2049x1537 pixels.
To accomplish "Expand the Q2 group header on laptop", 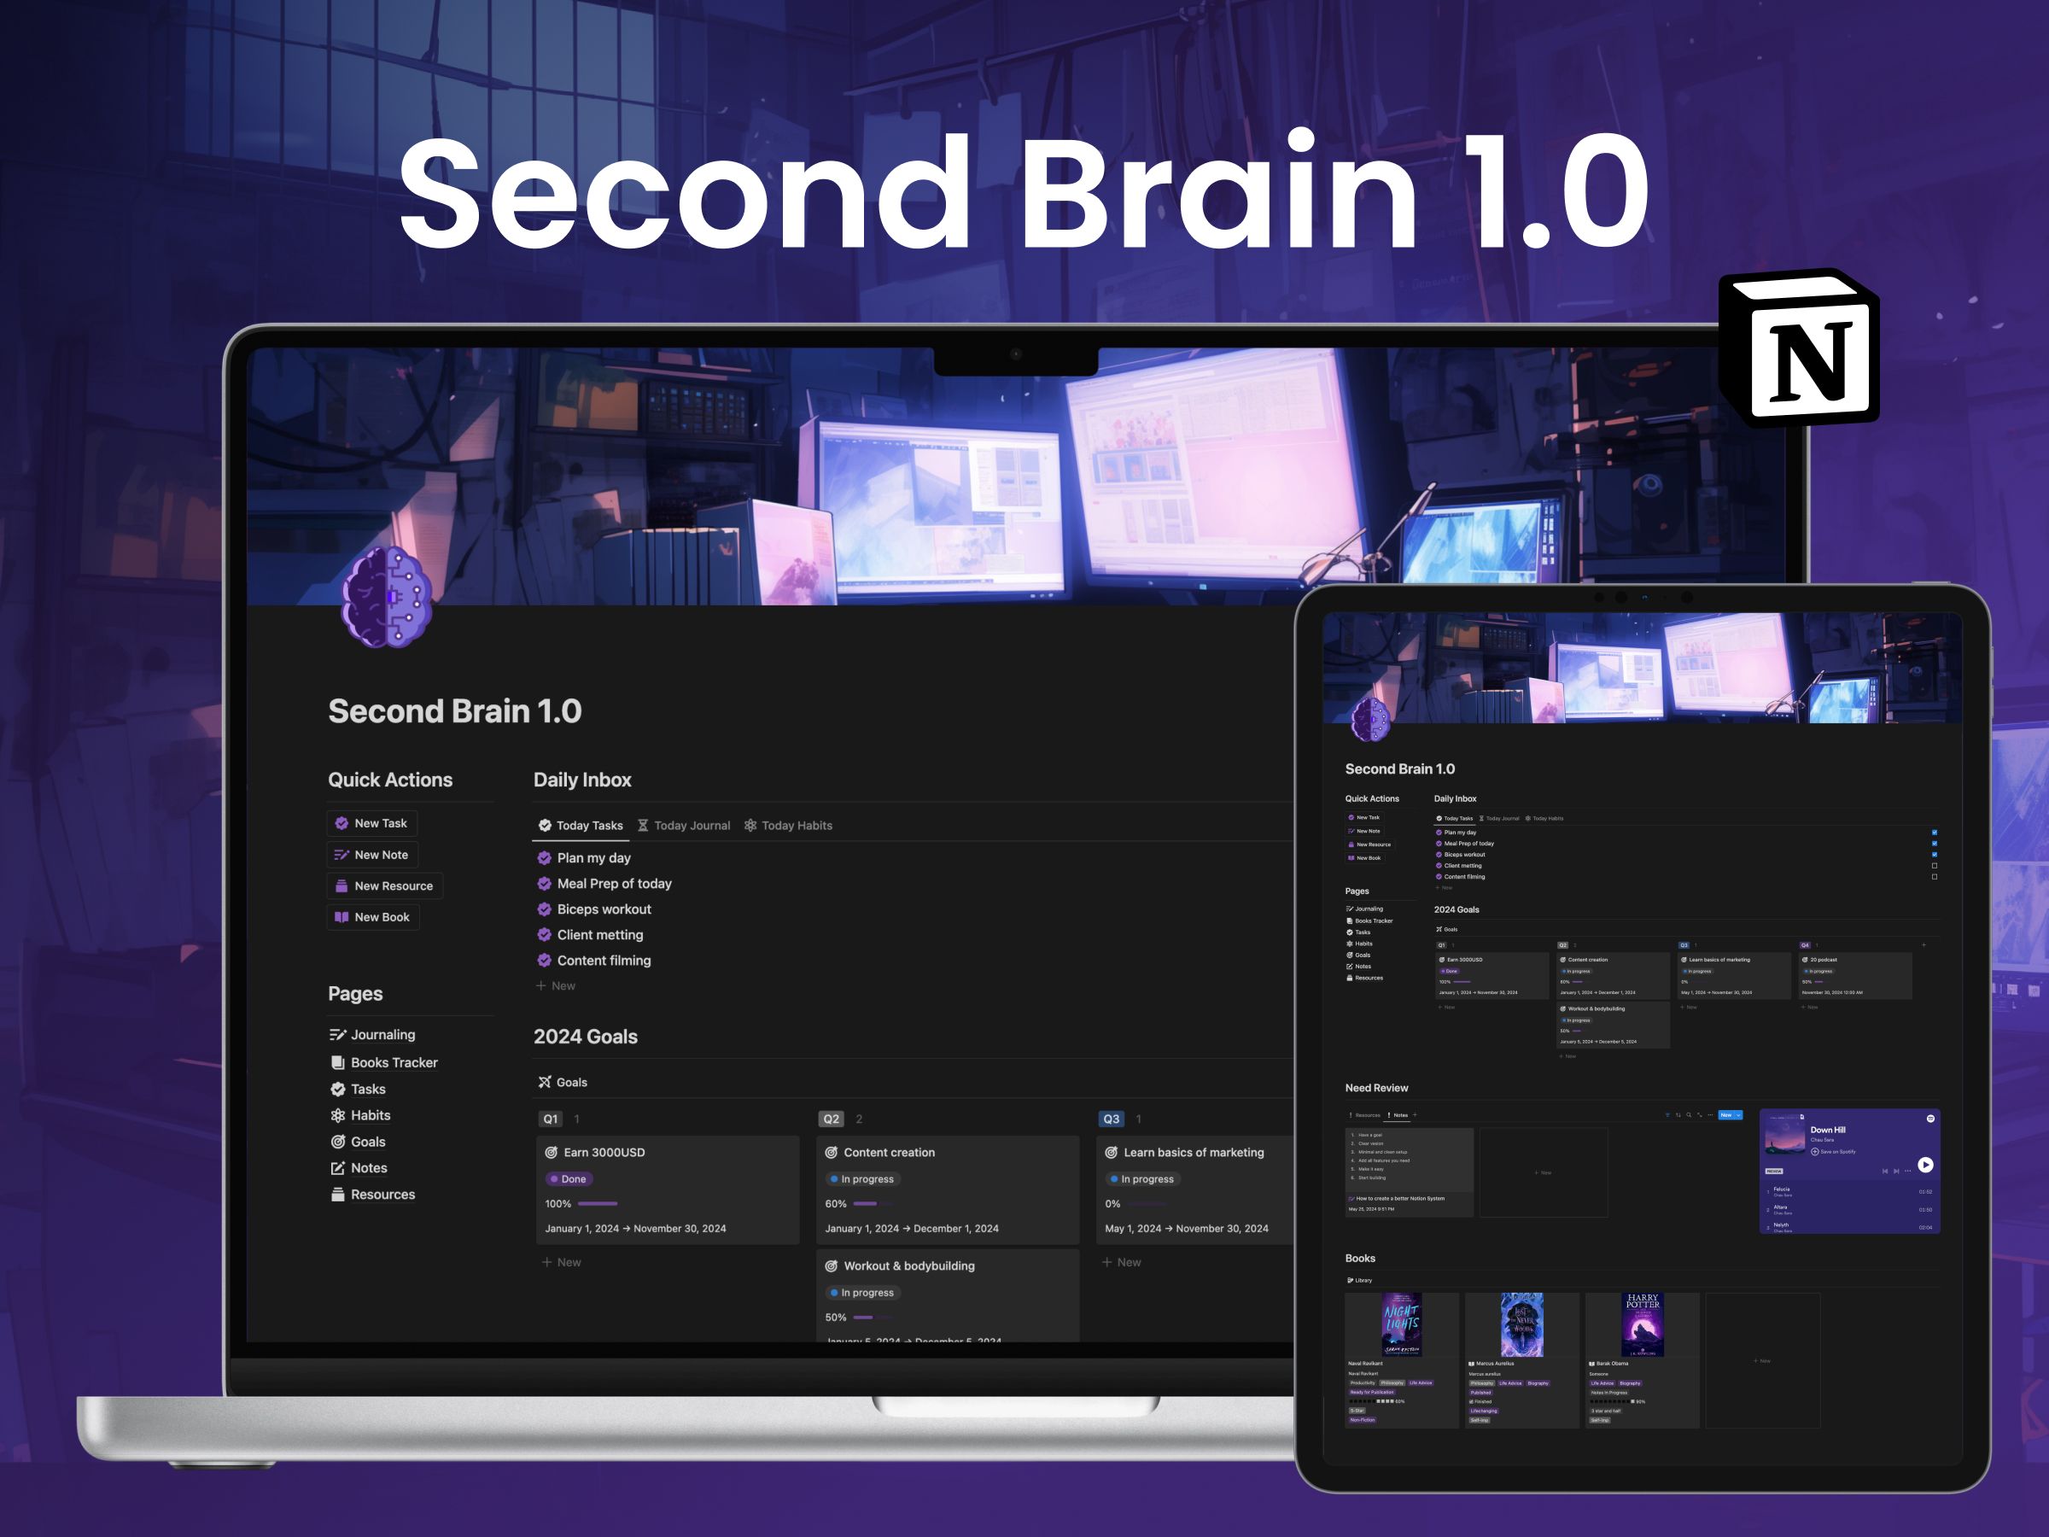I will coord(831,1119).
